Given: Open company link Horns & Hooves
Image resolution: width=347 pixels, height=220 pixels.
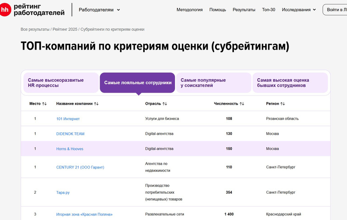Looking at the screenshot, I should 70,149.
